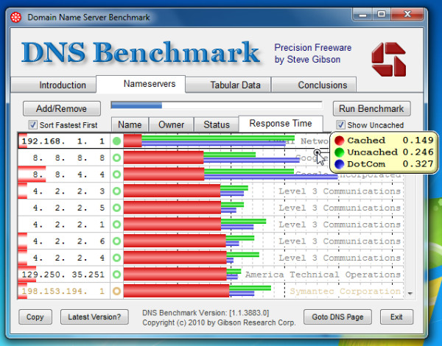
Task: Click the status ring icon for 129.250.35.251
Action: pyautogui.click(x=116, y=275)
